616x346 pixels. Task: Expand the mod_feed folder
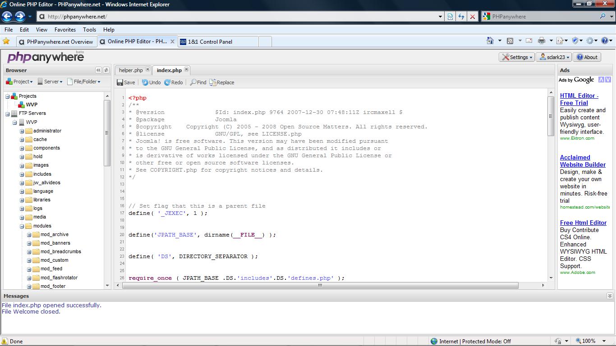29,269
